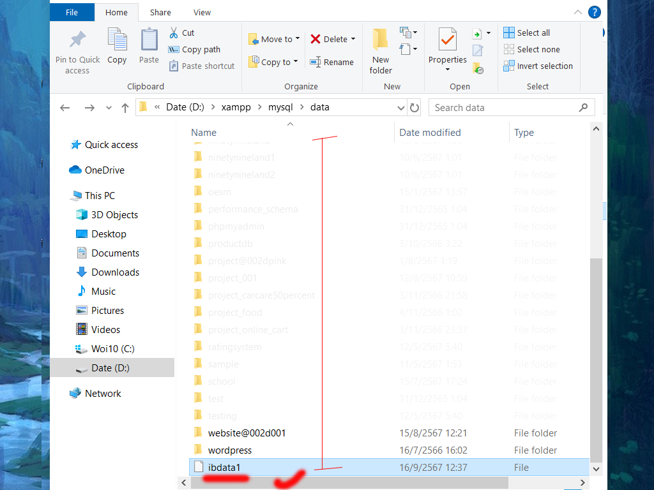
Task: Click the Paste clipboard icon
Action: [149, 40]
